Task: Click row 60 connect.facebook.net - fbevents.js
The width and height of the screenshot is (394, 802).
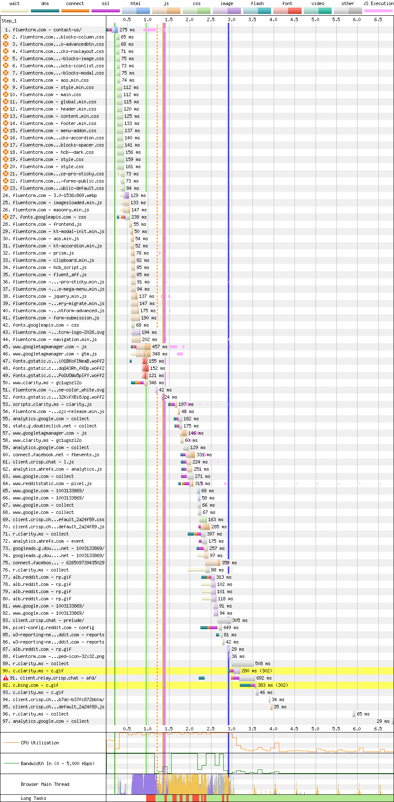Action: (x=197, y=455)
